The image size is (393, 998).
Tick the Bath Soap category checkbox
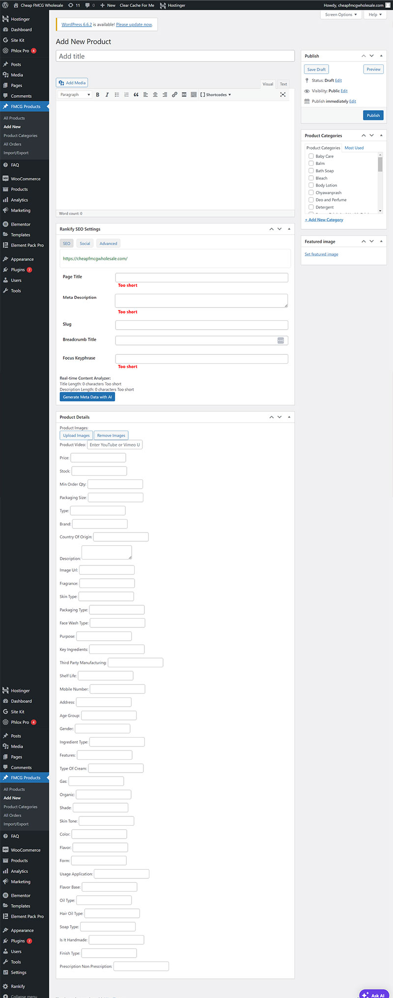pos(311,171)
